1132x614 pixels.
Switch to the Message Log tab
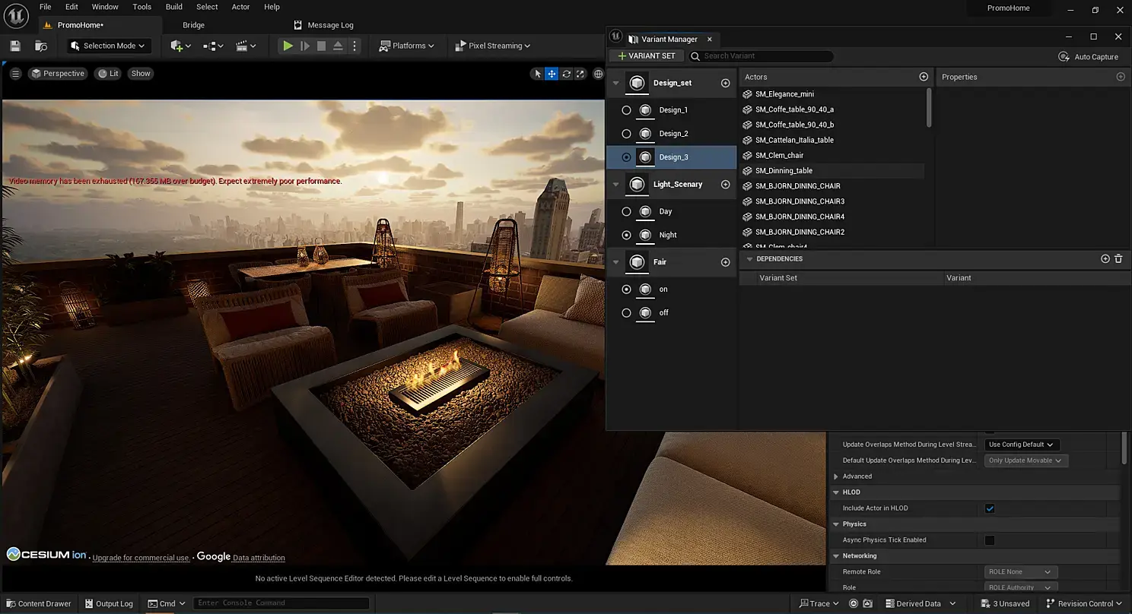click(329, 25)
